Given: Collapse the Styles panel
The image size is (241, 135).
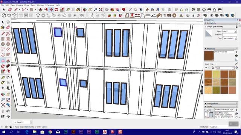Looking at the screenshot, I should pyautogui.click(x=206, y=106).
